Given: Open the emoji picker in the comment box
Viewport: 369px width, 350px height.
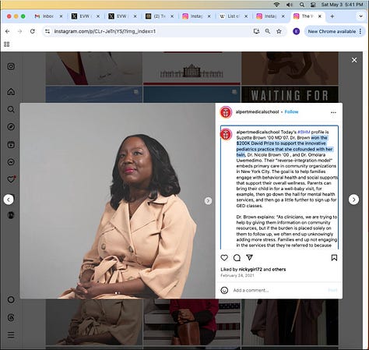Looking at the screenshot, I should (x=224, y=290).
